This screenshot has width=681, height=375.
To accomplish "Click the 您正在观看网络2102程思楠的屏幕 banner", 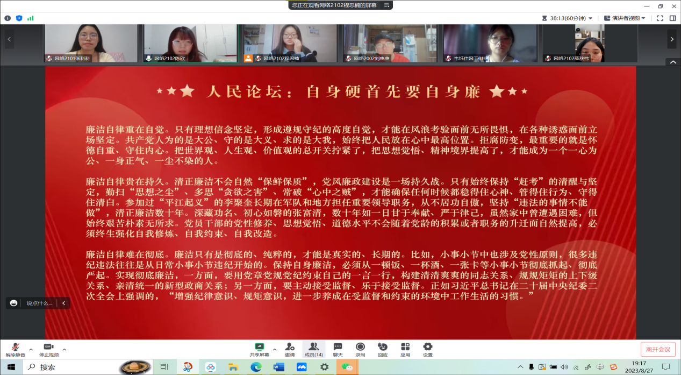I will click(x=334, y=5).
